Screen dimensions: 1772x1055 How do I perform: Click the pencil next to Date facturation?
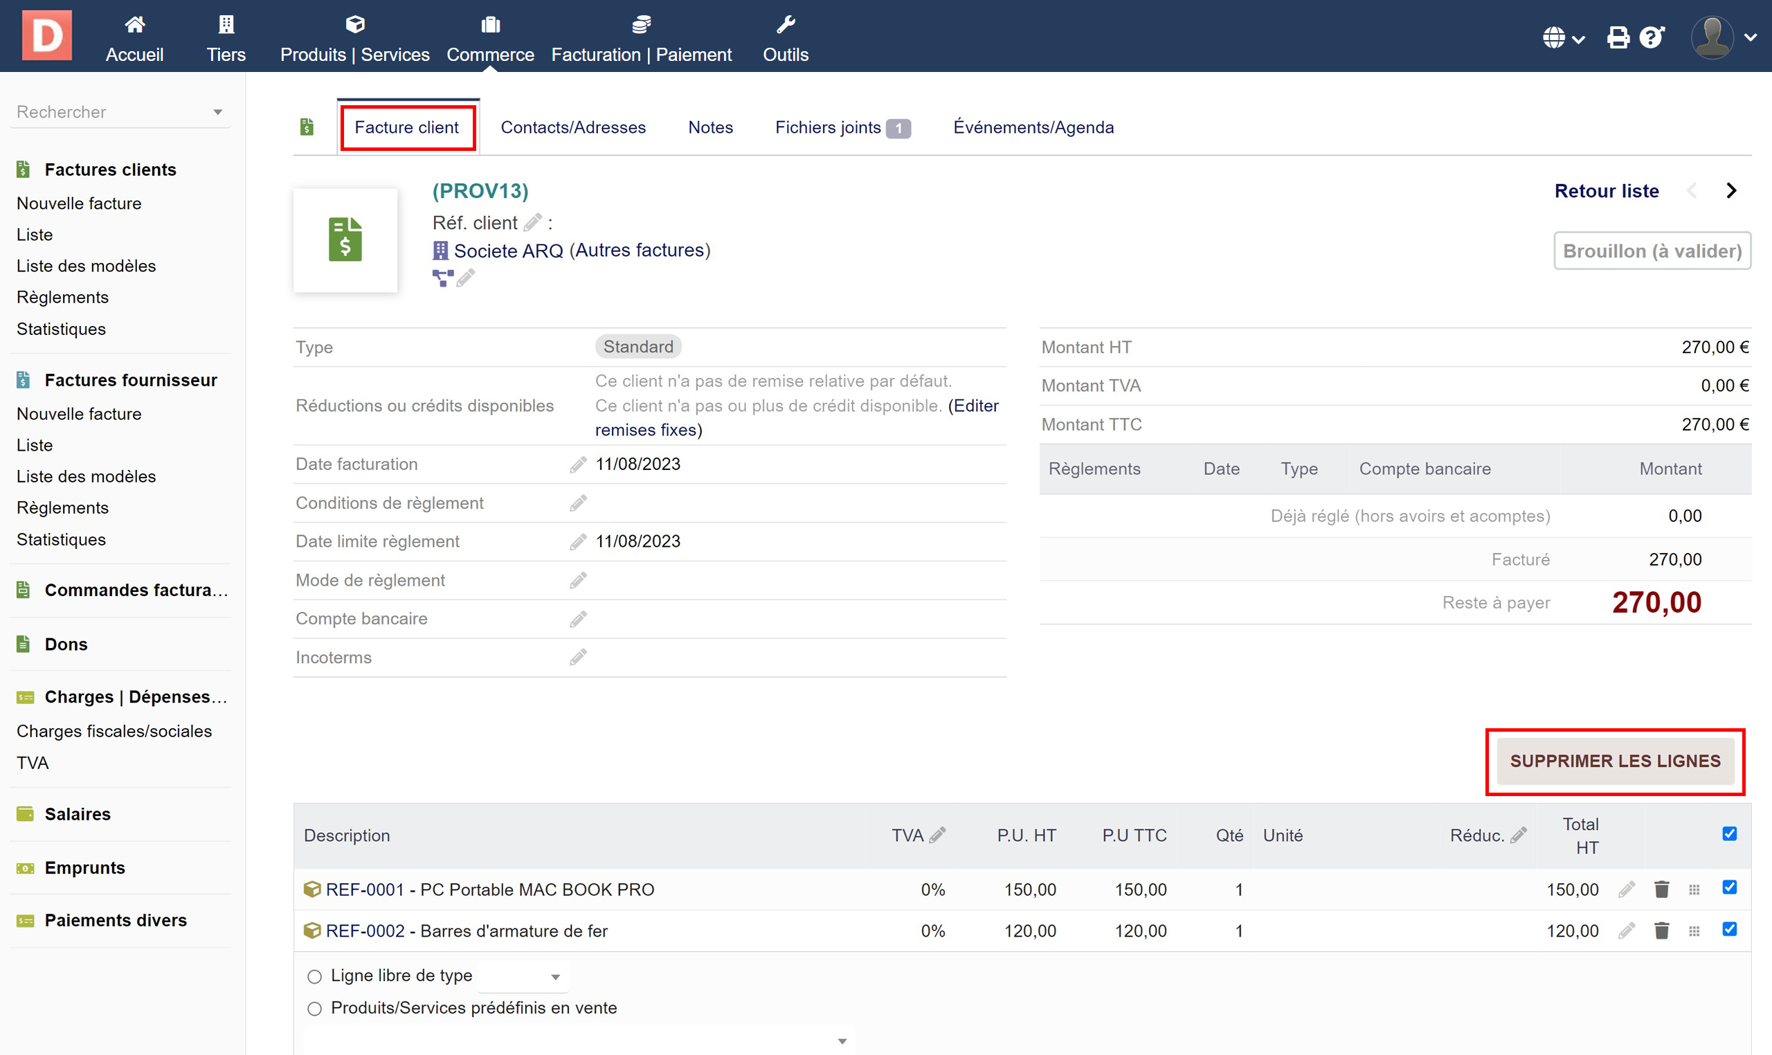[x=578, y=465]
